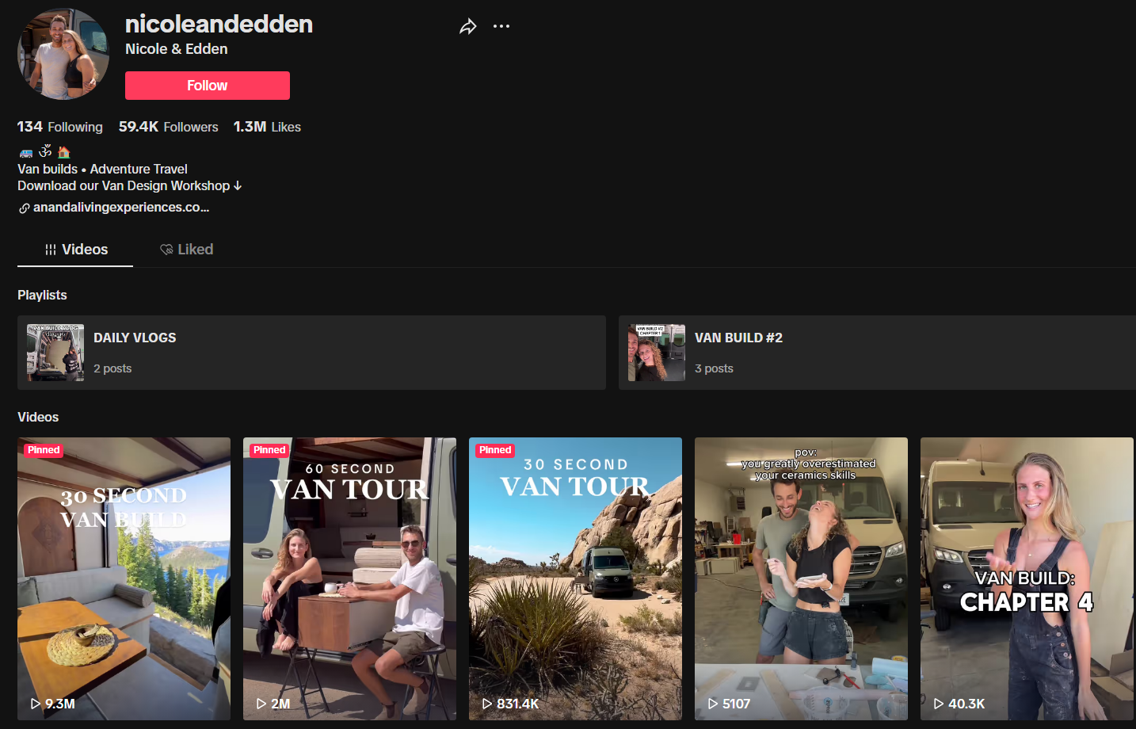Click the Follow button
The height and width of the screenshot is (729, 1136).
pyautogui.click(x=207, y=85)
